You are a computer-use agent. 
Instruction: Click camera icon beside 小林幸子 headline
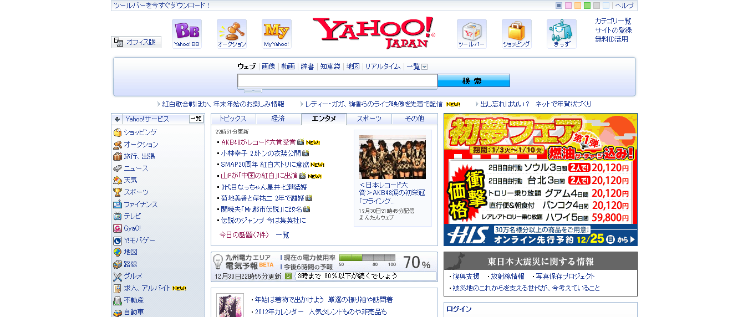[306, 153]
